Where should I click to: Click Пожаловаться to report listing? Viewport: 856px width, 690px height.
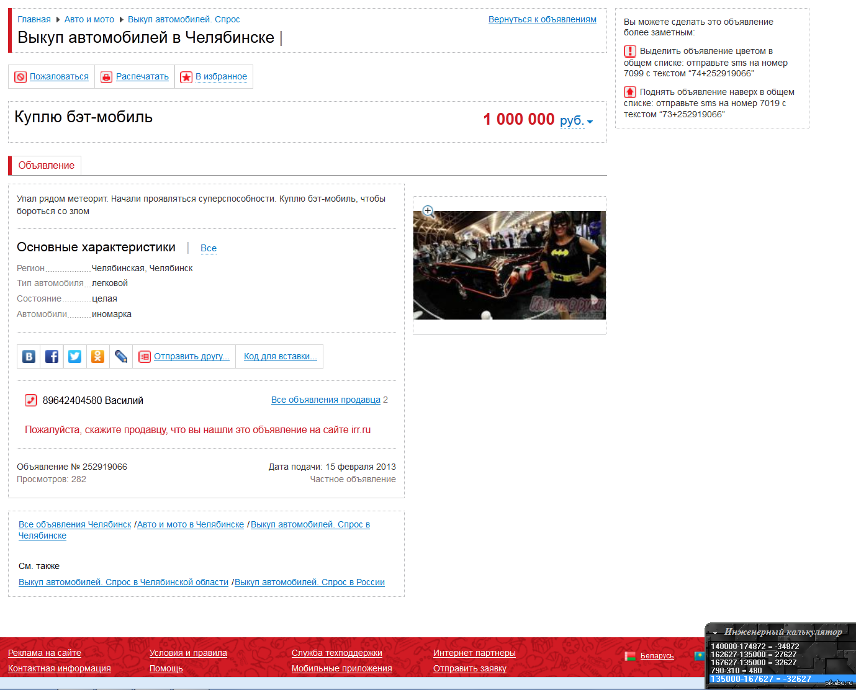tap(59, 77)
